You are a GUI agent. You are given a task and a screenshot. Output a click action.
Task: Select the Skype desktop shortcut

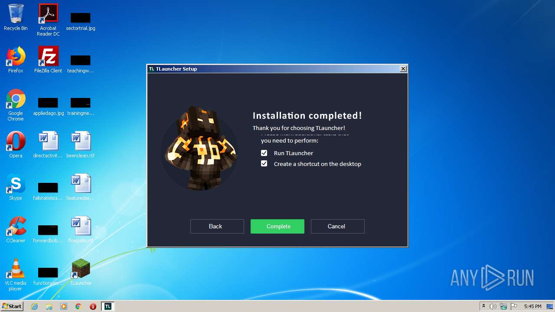click(16, 188)
